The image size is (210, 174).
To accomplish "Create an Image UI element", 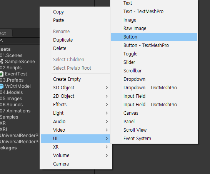I will coord(154,20).
